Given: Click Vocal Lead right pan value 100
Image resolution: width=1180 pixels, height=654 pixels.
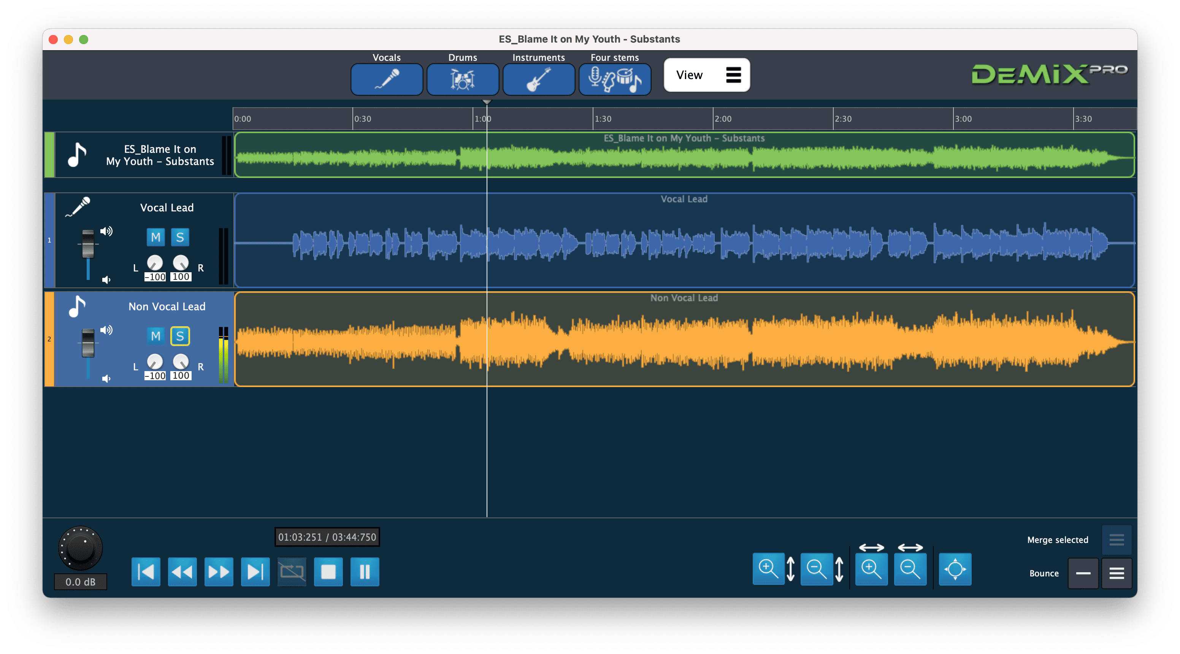Looking at the screenshot, I should click(181, 277).
